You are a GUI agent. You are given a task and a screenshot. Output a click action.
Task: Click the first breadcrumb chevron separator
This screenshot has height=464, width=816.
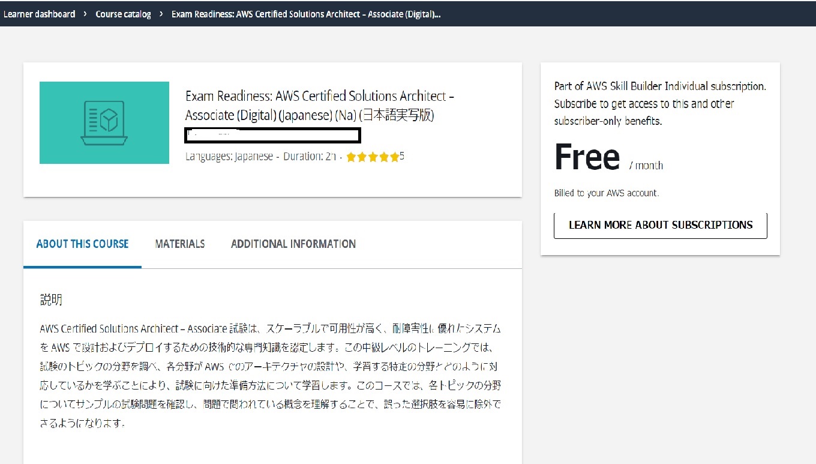(x=85, y=14)
